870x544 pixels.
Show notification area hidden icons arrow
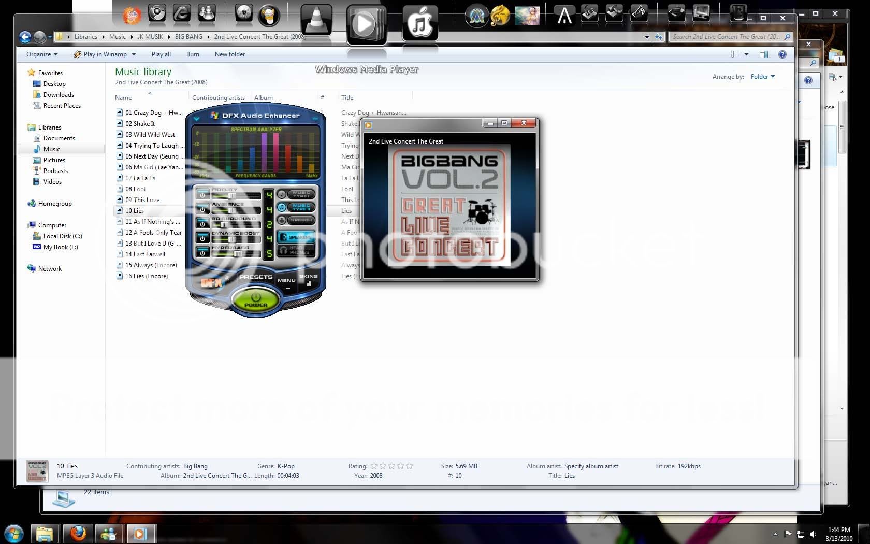click(x=775, y=534)
